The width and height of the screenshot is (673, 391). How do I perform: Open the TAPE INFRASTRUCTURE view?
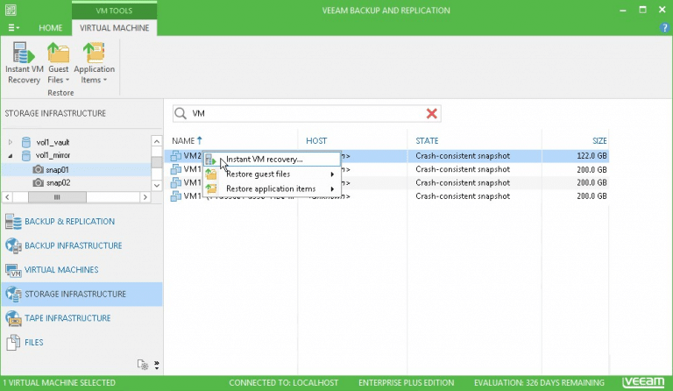pyautogui.click(x=81, y=318)
